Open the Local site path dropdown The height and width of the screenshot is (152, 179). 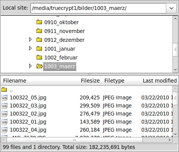pyautogui.click(x=171, y=8)
